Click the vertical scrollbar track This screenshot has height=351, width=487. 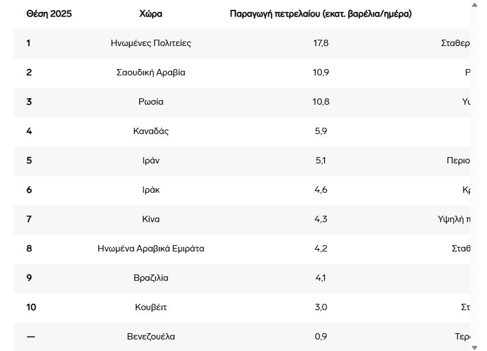[474, 173]
